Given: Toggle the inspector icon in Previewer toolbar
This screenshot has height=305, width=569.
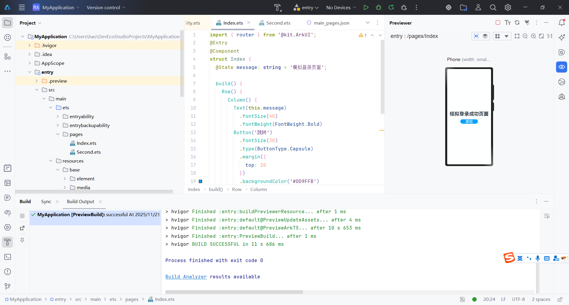Looking at the screenshot, I should click(476, 36).
